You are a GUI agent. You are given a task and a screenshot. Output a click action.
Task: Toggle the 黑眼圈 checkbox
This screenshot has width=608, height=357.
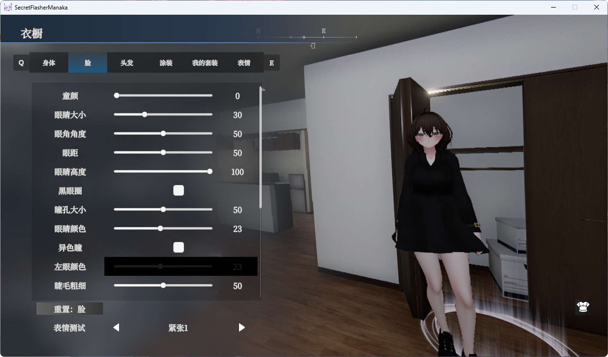click(178, 190)
